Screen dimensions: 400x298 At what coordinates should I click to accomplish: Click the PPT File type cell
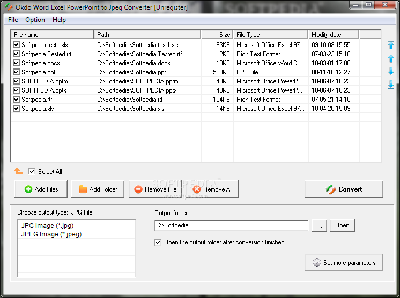point(247,72)
